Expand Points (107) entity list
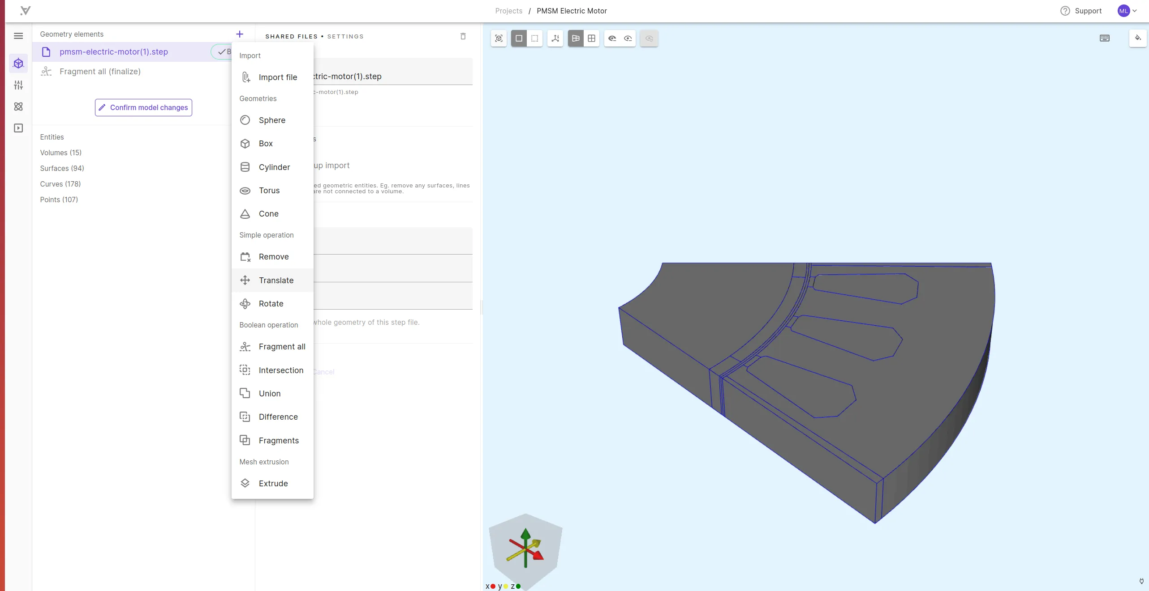This screenshot has height=591, width=1149. (59, 200)
